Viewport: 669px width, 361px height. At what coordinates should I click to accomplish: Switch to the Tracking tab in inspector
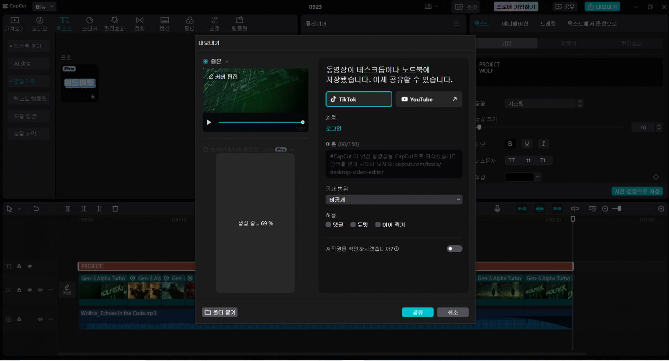[548, 23]
